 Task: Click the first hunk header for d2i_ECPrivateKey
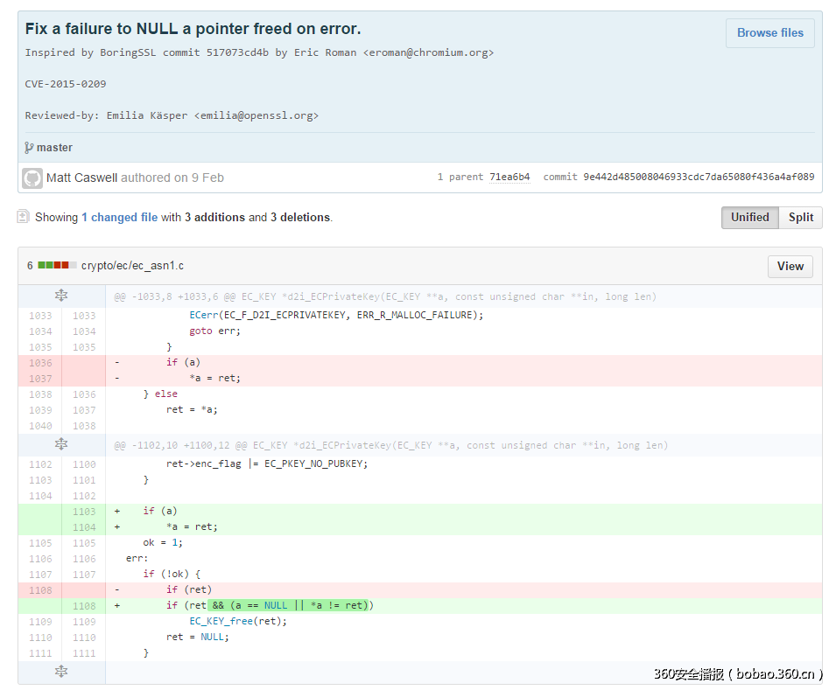(385, 296)
